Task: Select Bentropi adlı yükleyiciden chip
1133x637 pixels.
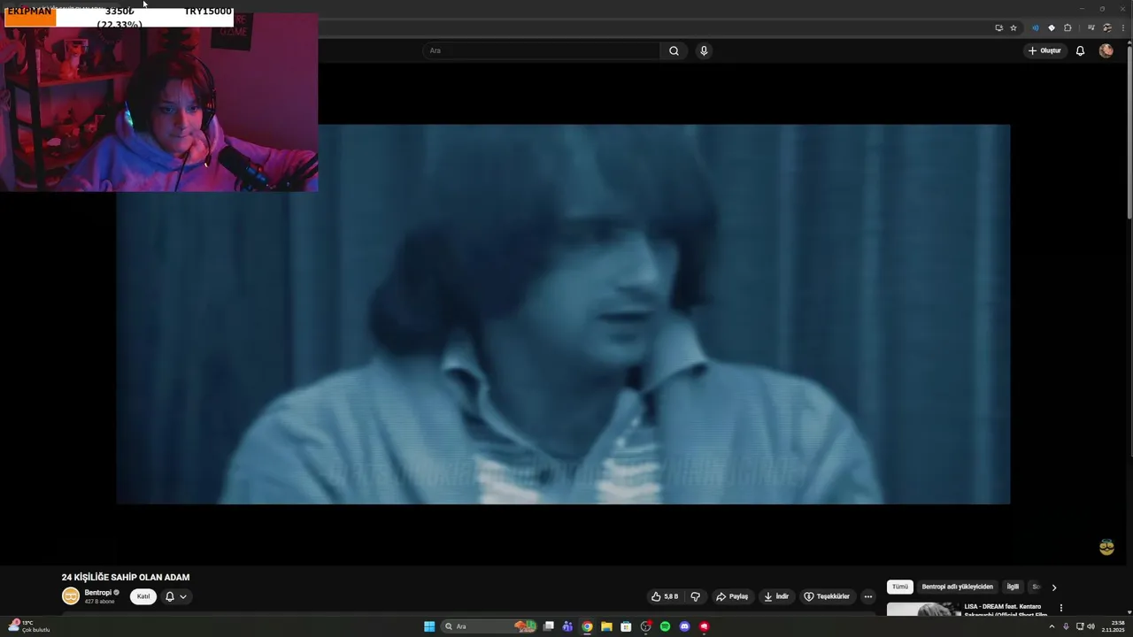Action: (958, 587)
